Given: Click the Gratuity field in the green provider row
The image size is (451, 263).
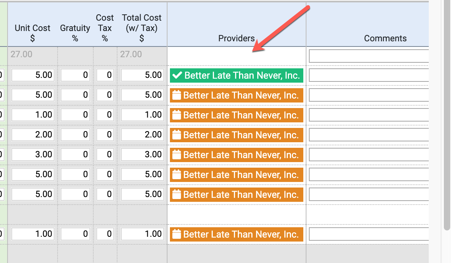Looking at the screenshot, I should click(x=75, y=75).
